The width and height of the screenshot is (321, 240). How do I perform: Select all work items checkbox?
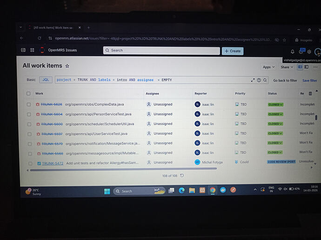[x=28, y=94]
